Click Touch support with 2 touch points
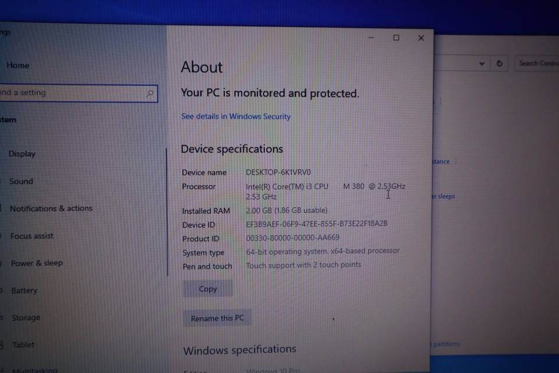 pyautogui.click(x=303, y=265)
